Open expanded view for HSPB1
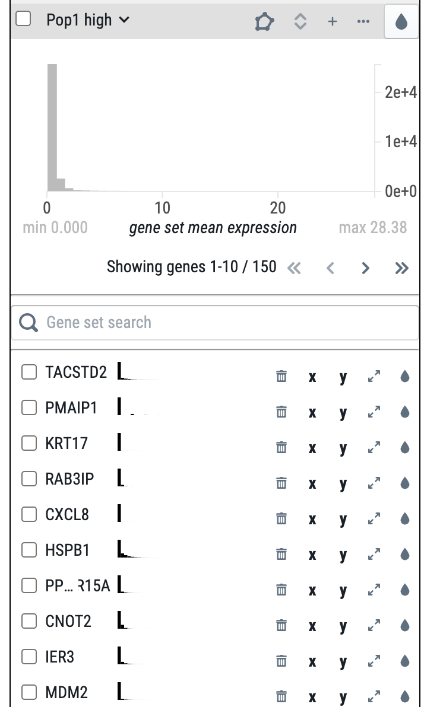 (373, 554)
